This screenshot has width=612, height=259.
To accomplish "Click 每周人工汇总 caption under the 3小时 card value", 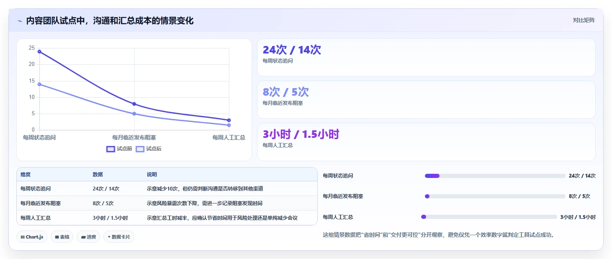I will coord(278,145).
